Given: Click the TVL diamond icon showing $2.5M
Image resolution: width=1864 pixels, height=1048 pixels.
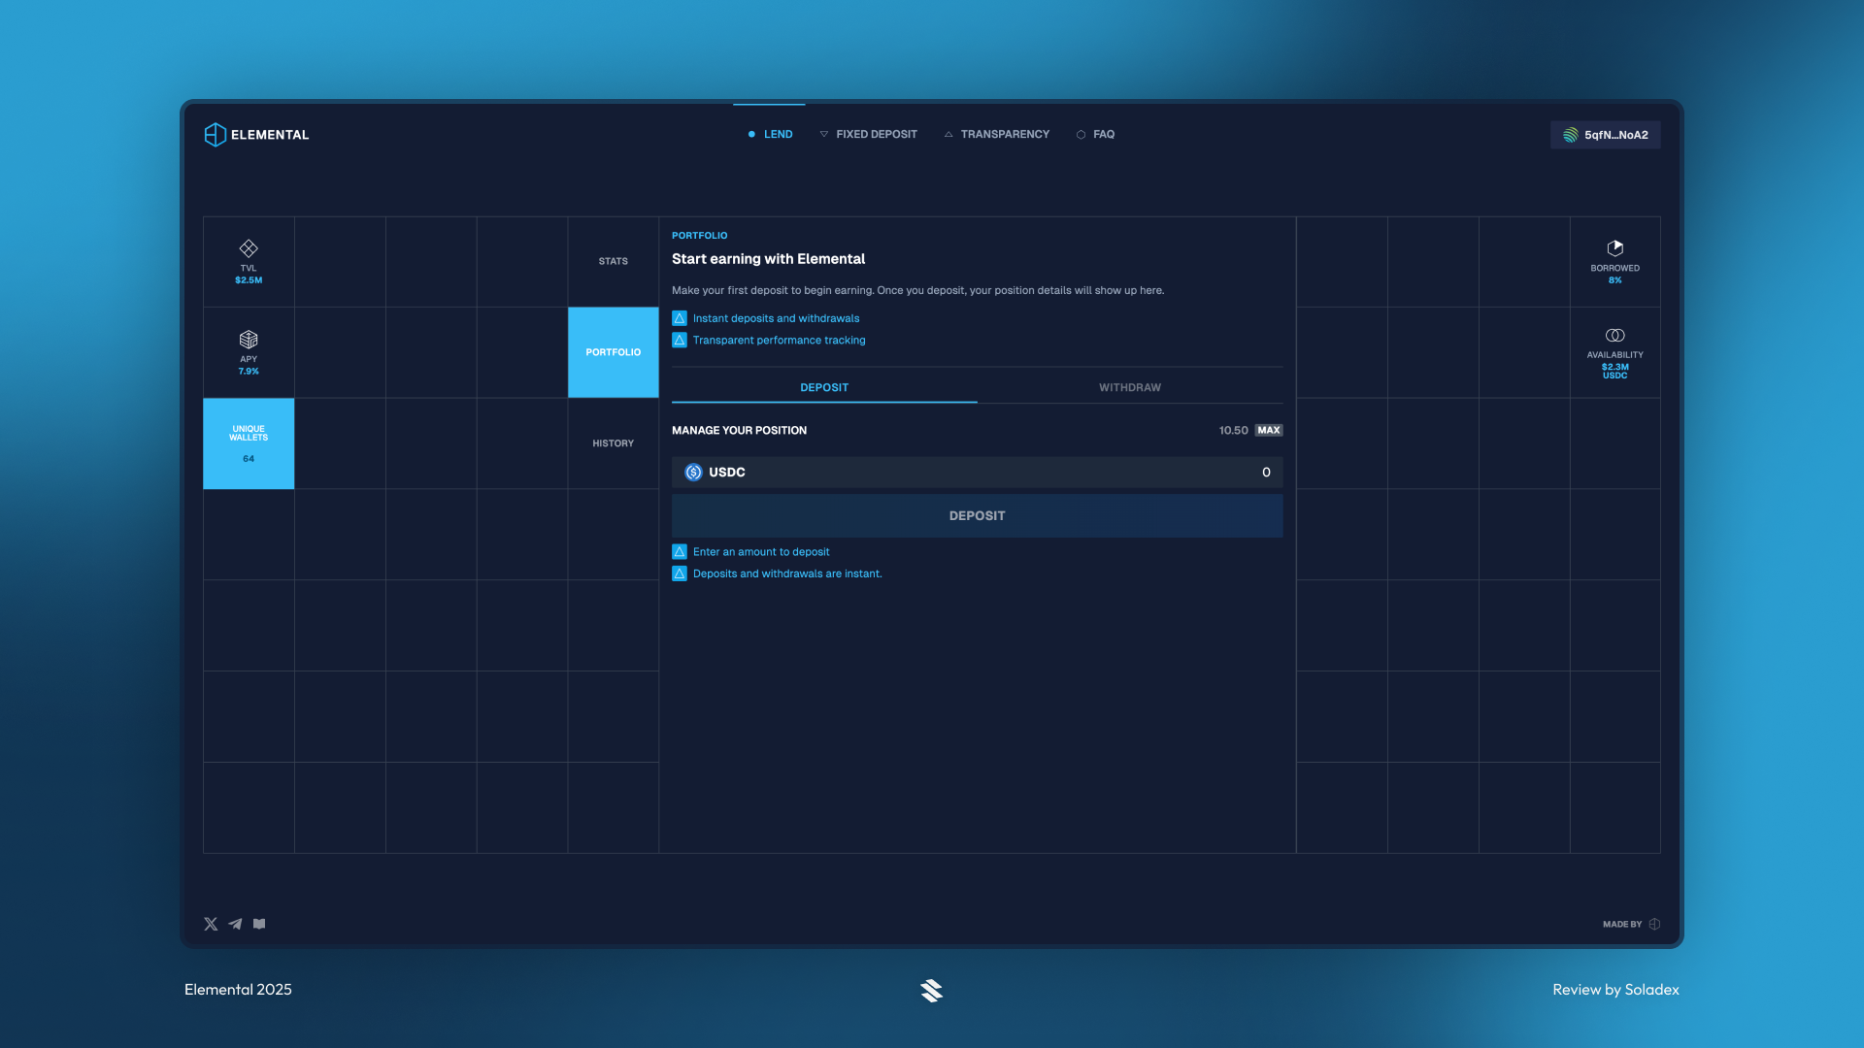Looking at the screenshot, I should tap(248, 250).
